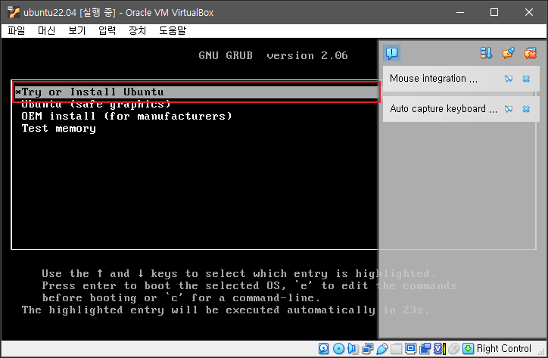Click the recording status icon

425,349
